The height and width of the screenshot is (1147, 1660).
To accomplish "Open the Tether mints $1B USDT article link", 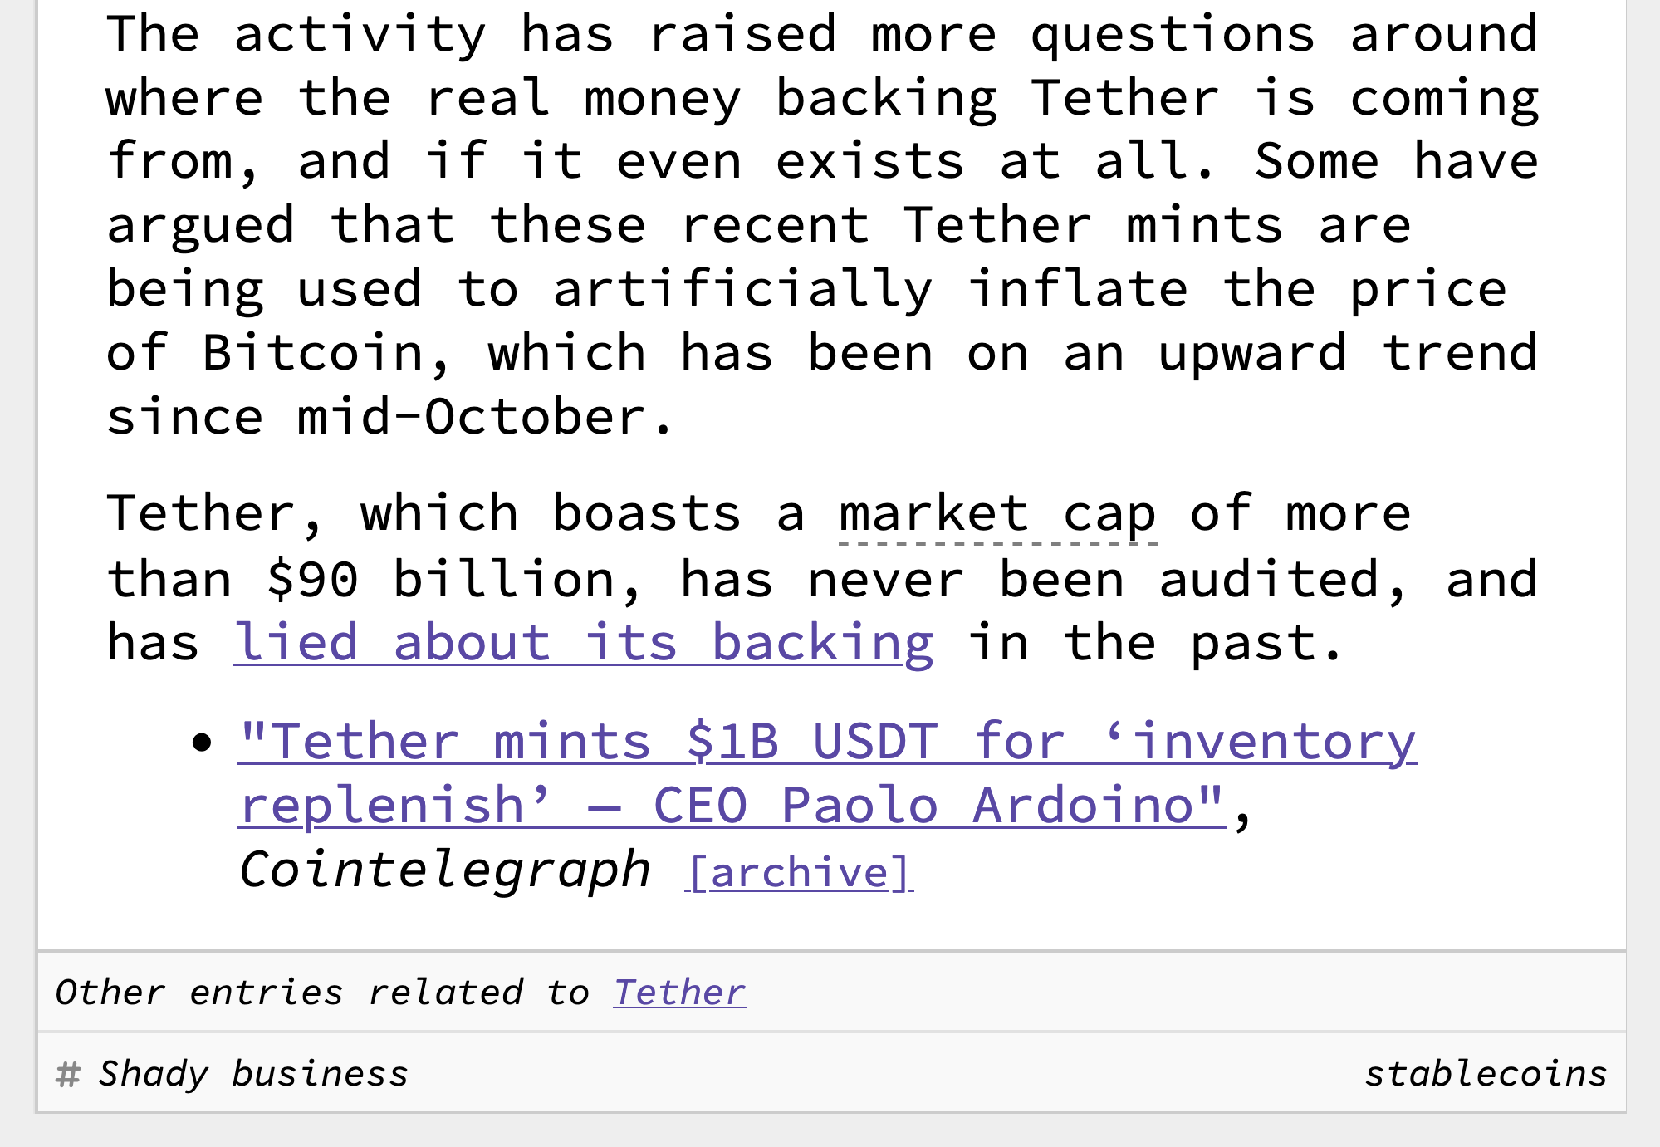I will [x=827, y=773].
